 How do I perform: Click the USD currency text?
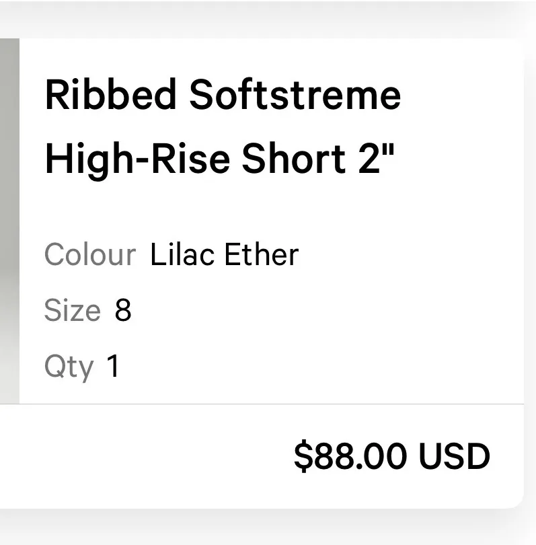455,456
